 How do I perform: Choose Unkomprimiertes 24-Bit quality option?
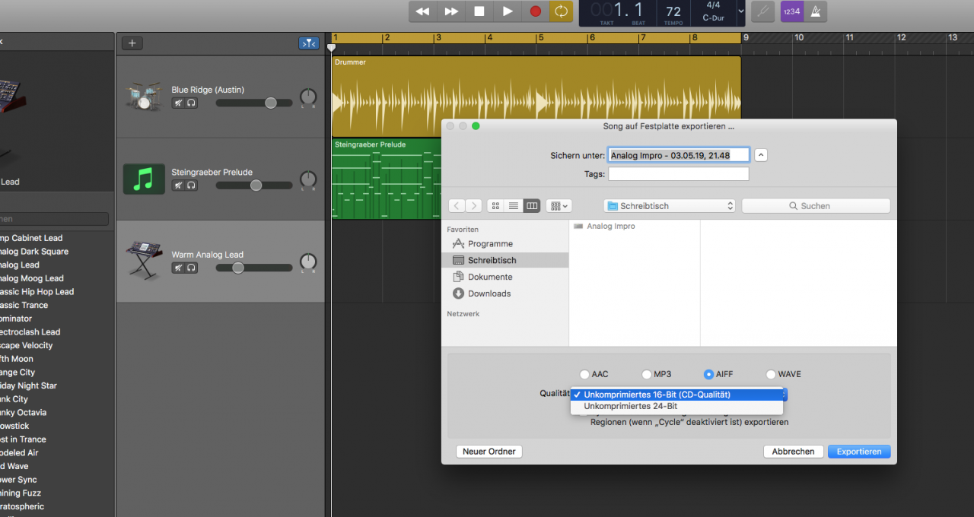tap(630, 406)
